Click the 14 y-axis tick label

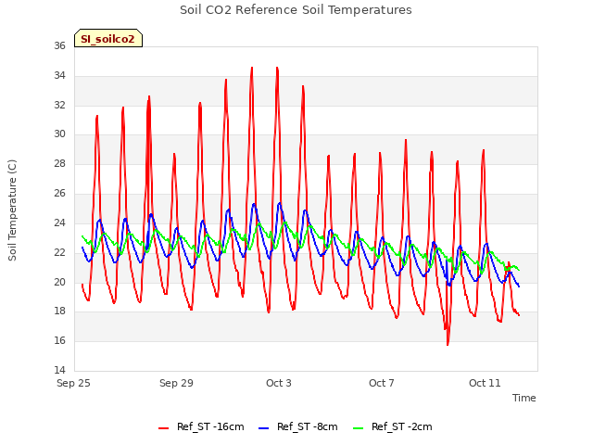(x=59, y=370)
